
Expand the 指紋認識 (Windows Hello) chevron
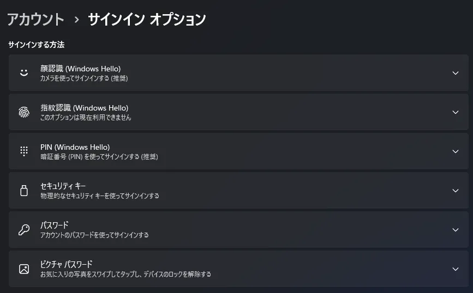pyautogui.click(x=456, y=112)
